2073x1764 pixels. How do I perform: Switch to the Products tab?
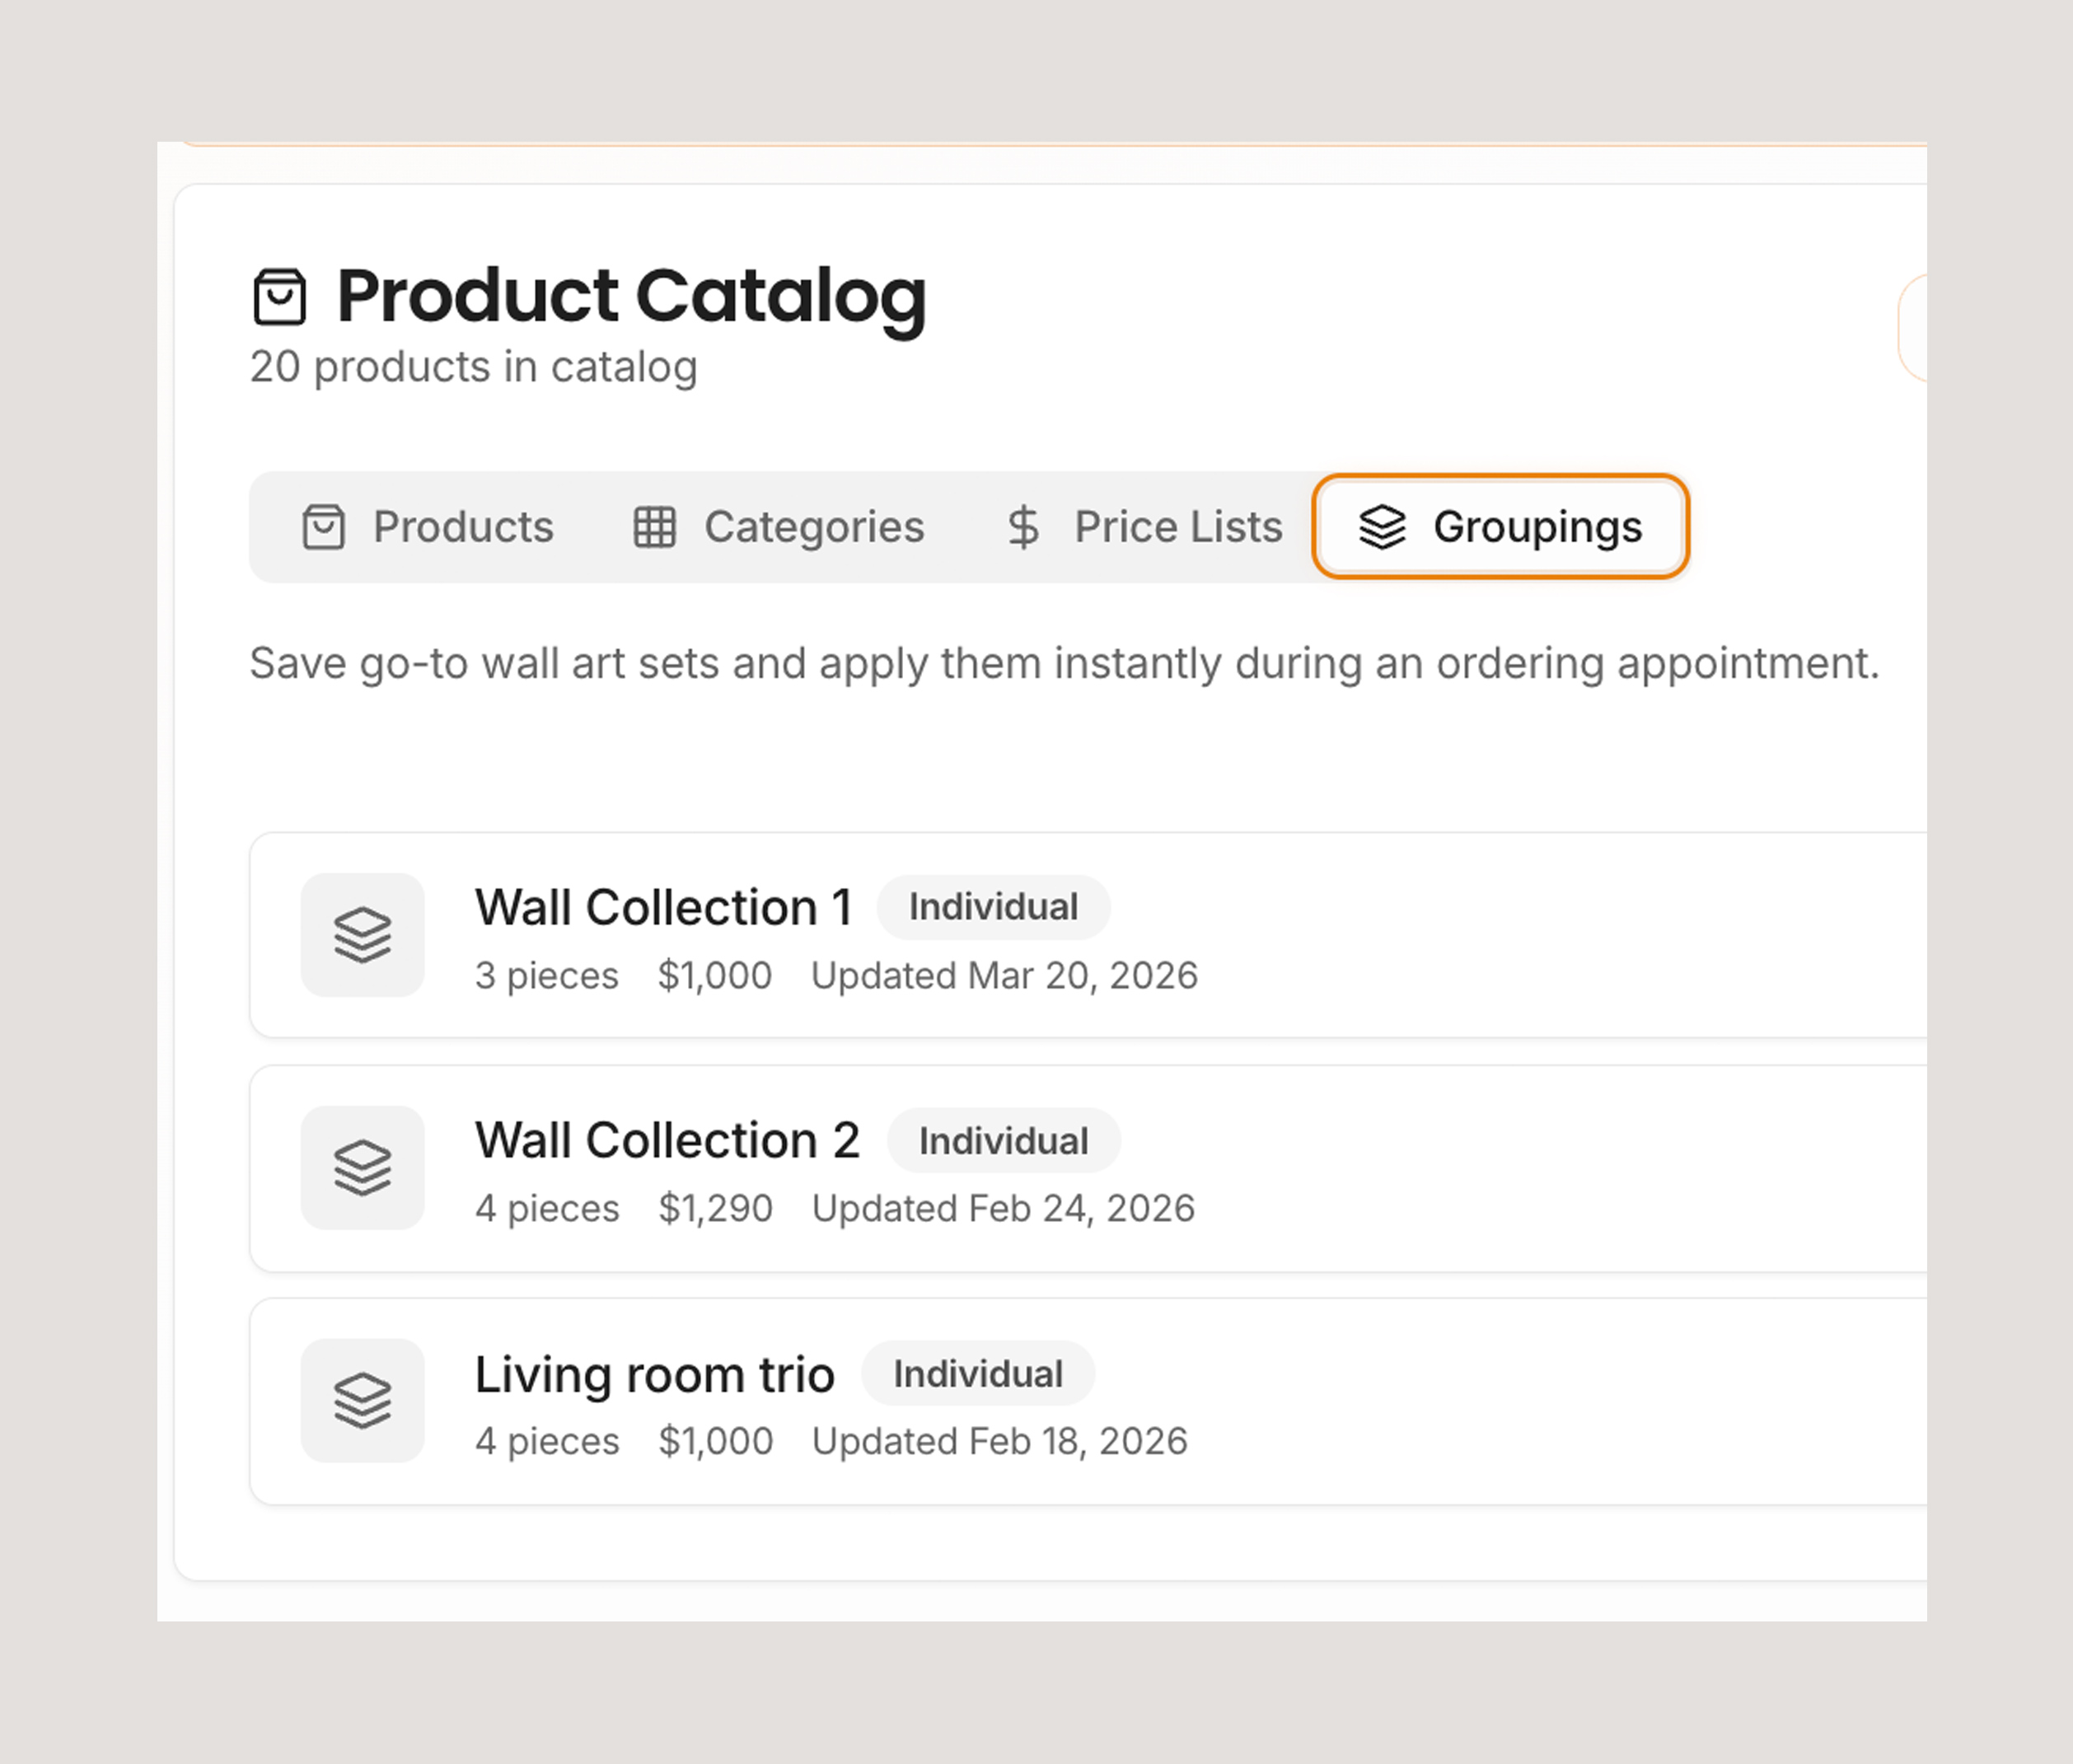click(x=462, y=527)
